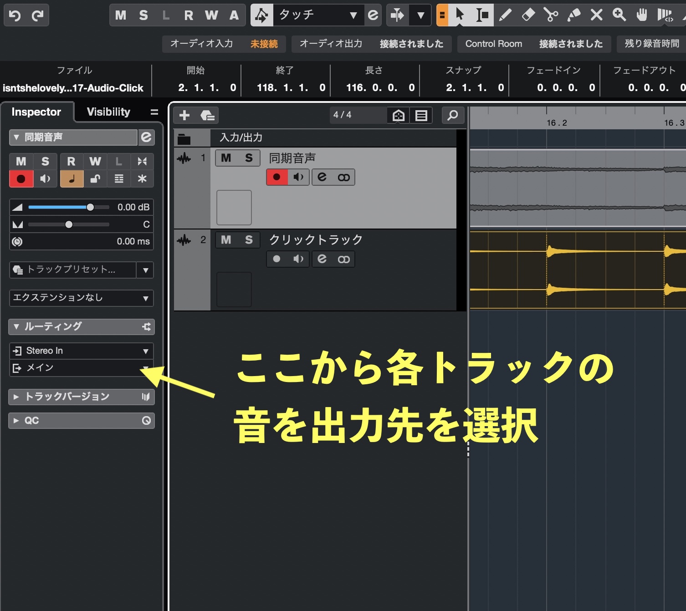
Task: Click the 16 . 2 ruler marker
Action: pyautogui.click(x=557, y=123)
